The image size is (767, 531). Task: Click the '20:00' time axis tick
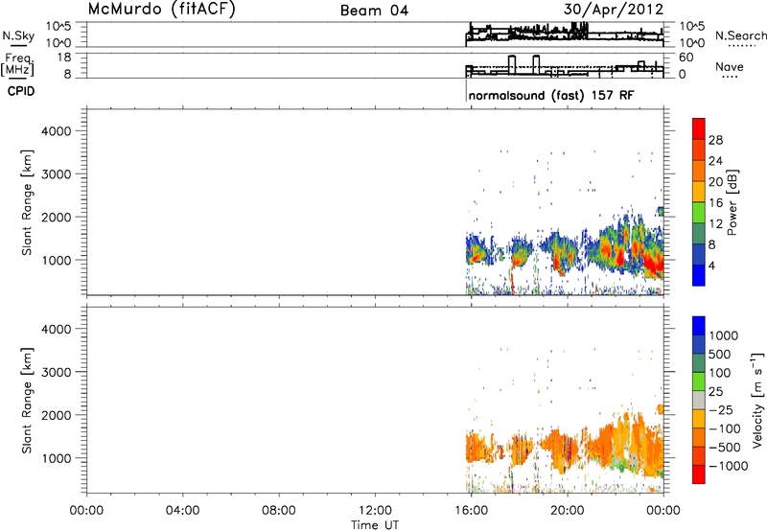pyautogui.click(x=568, y=511)
